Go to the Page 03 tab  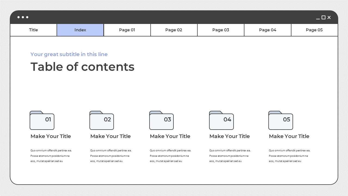click(220, 30)
